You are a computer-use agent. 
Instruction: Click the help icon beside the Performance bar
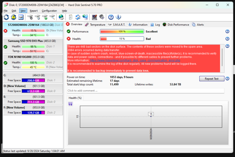[227, 31]
